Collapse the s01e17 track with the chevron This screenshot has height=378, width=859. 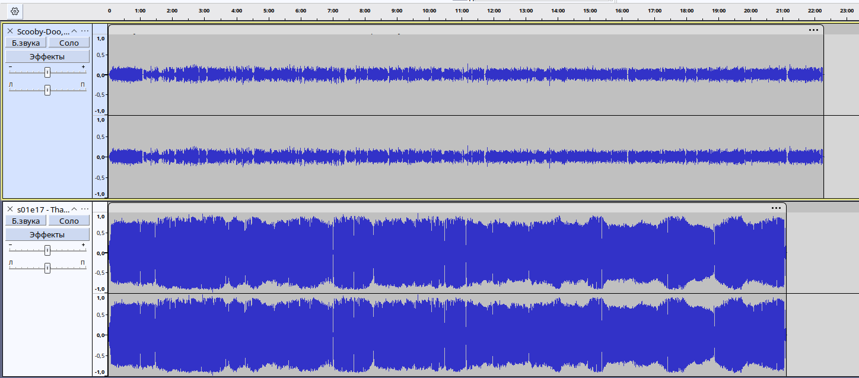[74, 209]
